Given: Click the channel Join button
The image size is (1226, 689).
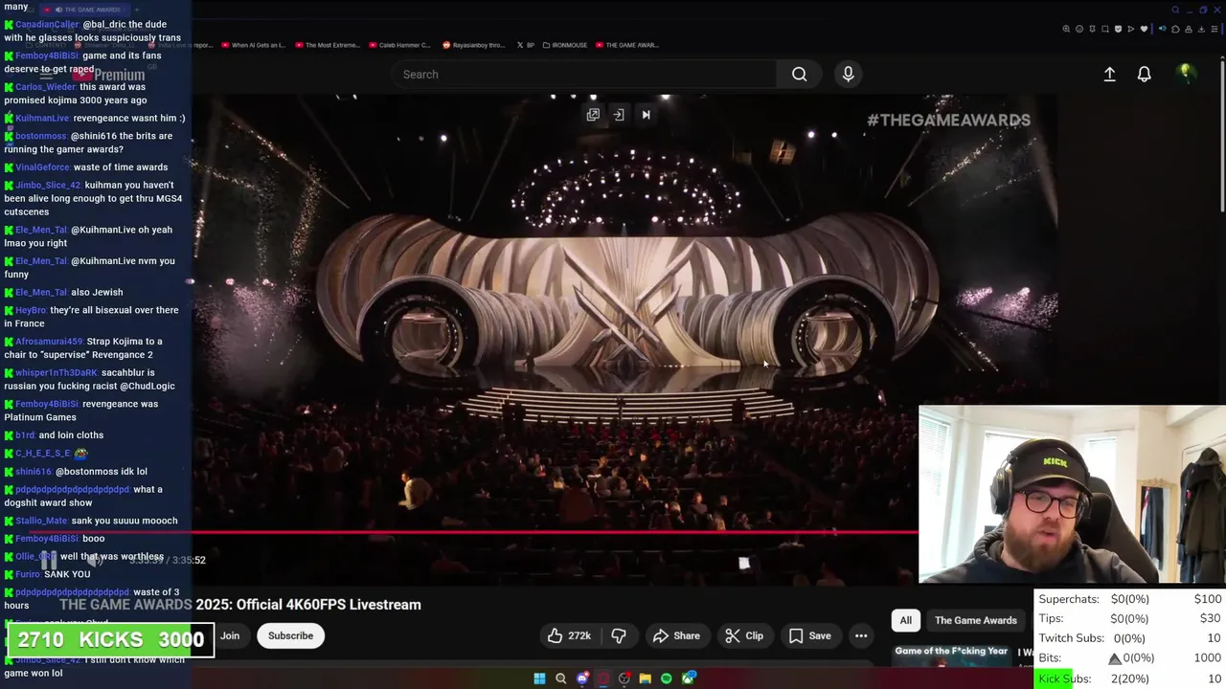Looking at the screenshot, I should [230, 635].
